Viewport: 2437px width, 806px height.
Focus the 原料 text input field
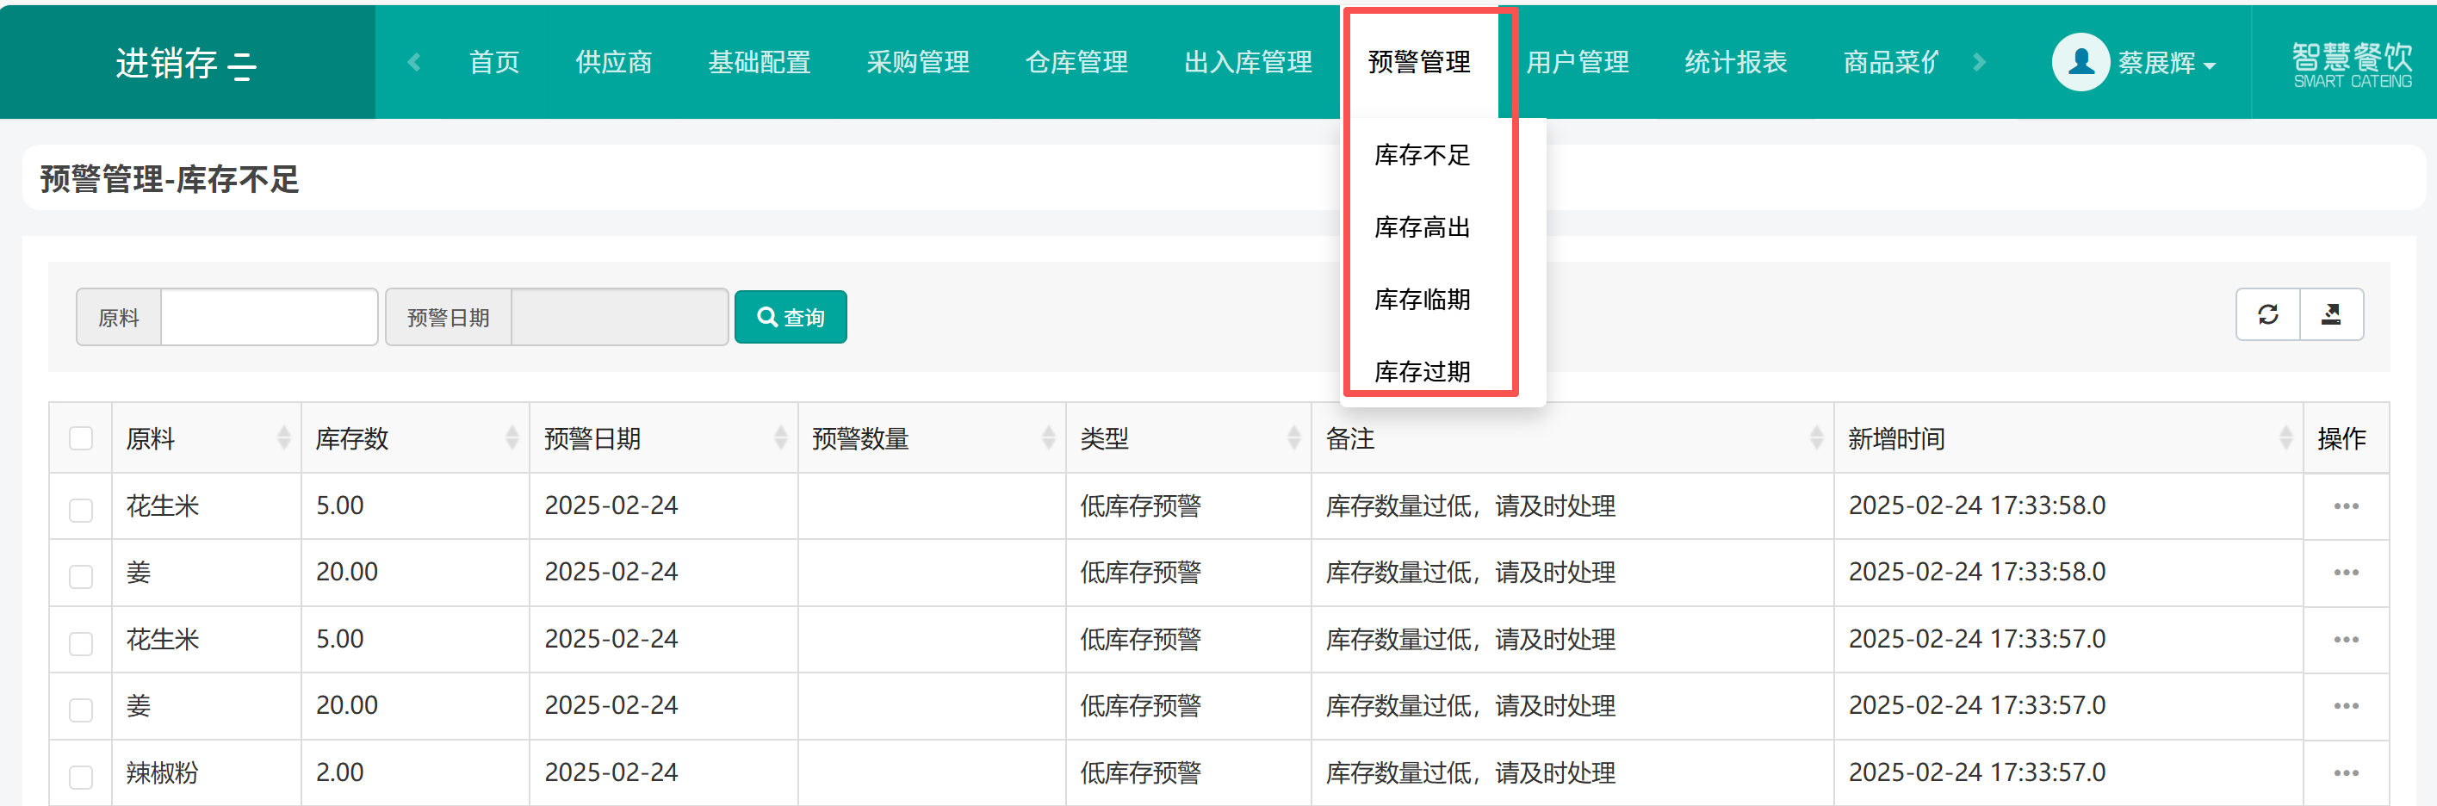pos(269,318)
